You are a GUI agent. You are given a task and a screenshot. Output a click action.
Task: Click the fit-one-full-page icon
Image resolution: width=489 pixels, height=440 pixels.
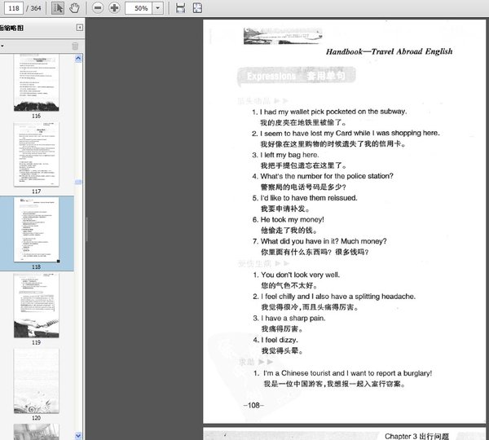pyautogui.click(x=197, y=8)
